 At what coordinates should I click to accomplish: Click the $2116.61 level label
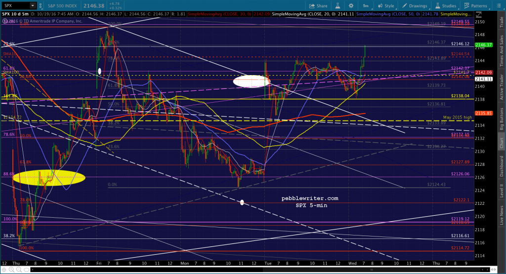[460, 235]
